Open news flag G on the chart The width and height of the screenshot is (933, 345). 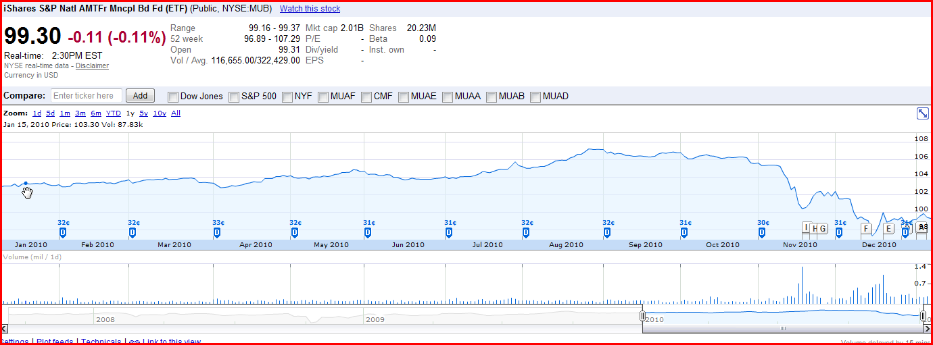(823, 228)
